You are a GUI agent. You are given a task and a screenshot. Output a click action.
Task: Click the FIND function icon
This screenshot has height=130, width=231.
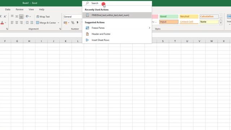87,15
